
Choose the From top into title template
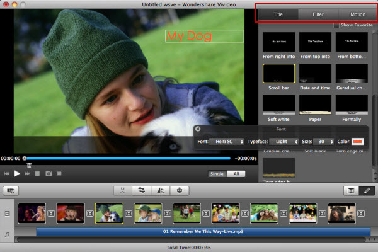(315, 42)
